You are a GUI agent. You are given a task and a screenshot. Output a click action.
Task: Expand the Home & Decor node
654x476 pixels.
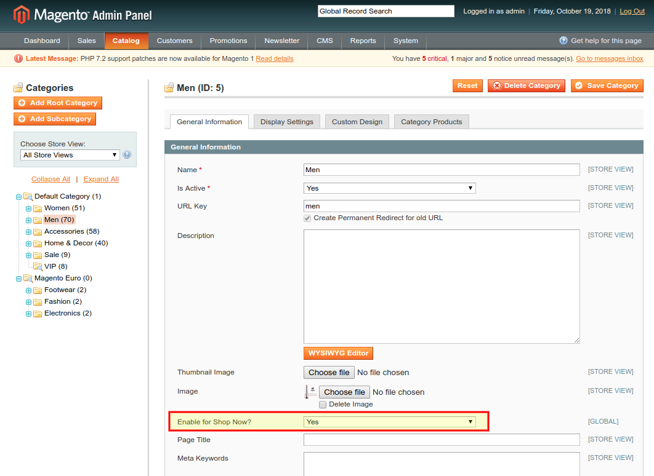pyautogui.click(x=28, y=243)
